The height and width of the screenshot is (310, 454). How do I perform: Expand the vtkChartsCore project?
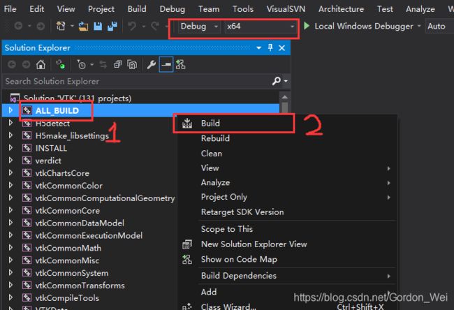10,172
